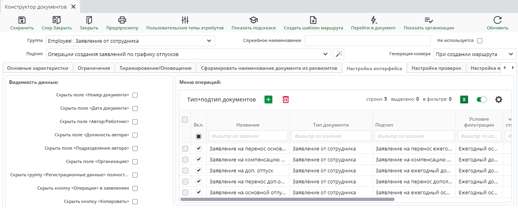Click the horizontal scrollbar under the table

tap(287, 199)
